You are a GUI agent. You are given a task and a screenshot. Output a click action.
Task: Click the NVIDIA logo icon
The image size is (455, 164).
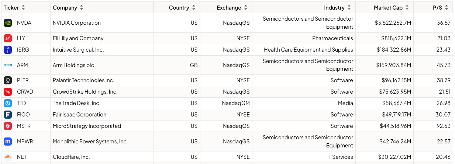8,23
